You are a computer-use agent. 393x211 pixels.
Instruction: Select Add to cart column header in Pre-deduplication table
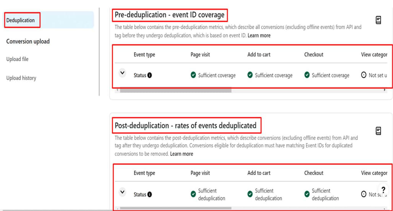(259, 55)
